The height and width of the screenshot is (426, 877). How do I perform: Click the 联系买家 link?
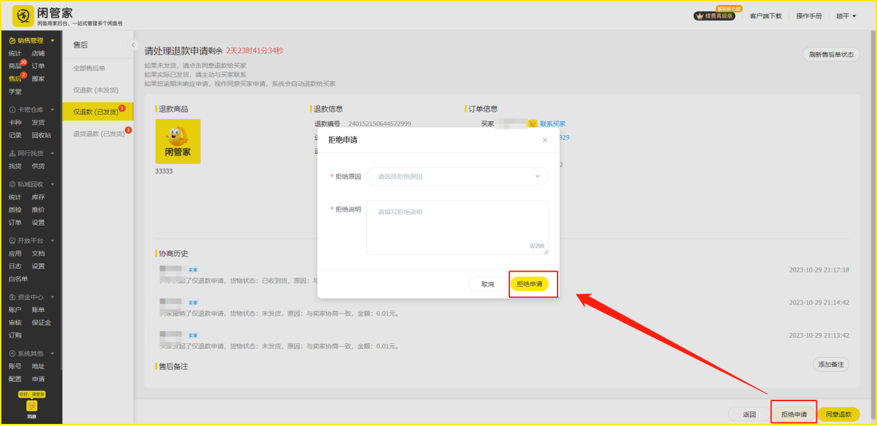[552, 124]
